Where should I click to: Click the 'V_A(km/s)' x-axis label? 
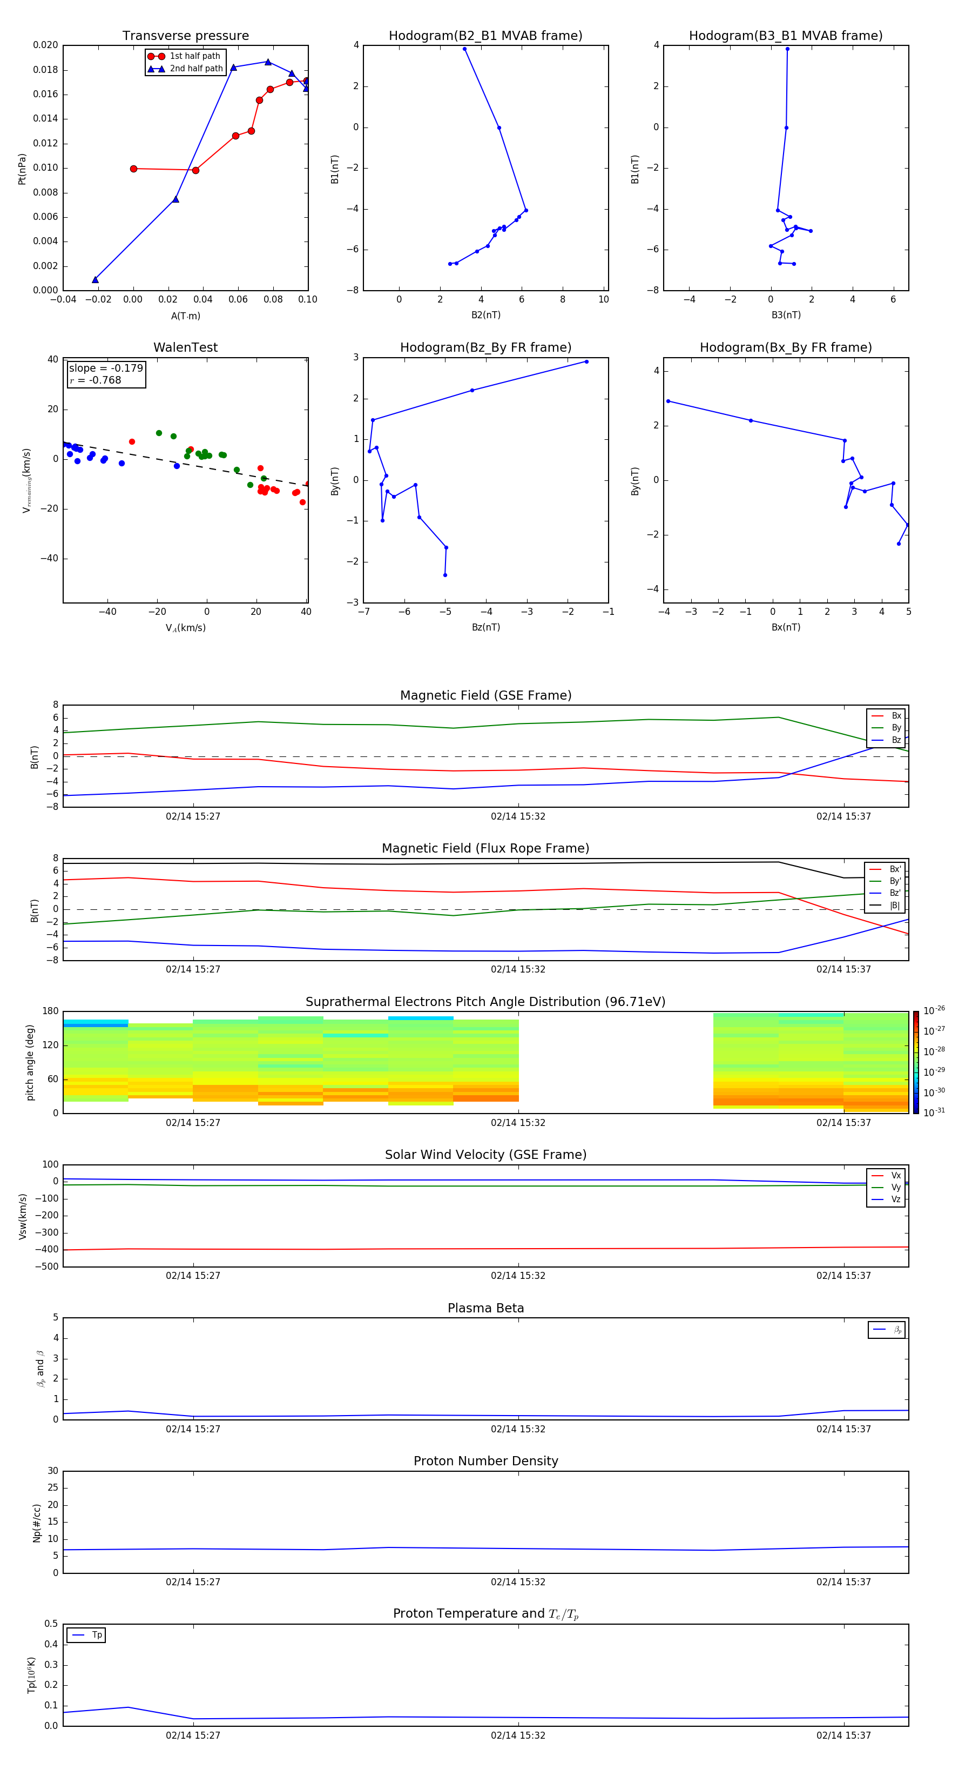click(x=185, y=628)
